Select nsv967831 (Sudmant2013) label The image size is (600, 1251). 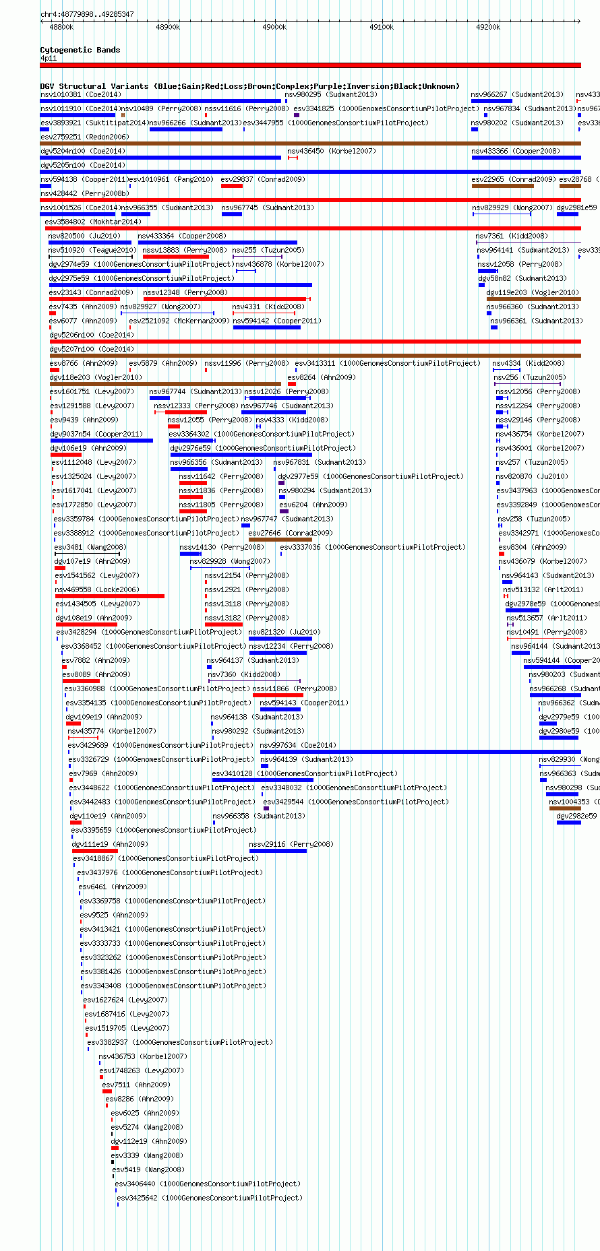(x=320, y=462)
